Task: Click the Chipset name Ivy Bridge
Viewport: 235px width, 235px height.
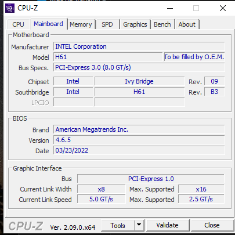Action: pyautogui.click(x=139, y=81)
